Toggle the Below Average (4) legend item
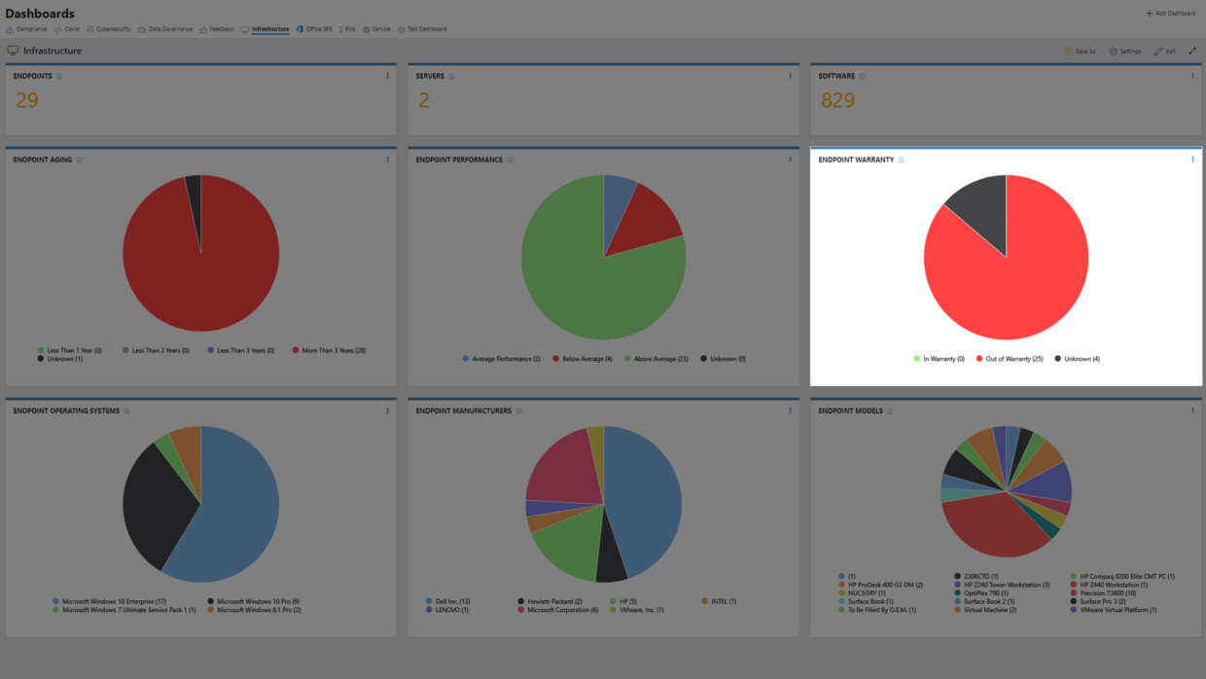Image resolution: width=1206 pixels, height=679 pixels. 583,359
